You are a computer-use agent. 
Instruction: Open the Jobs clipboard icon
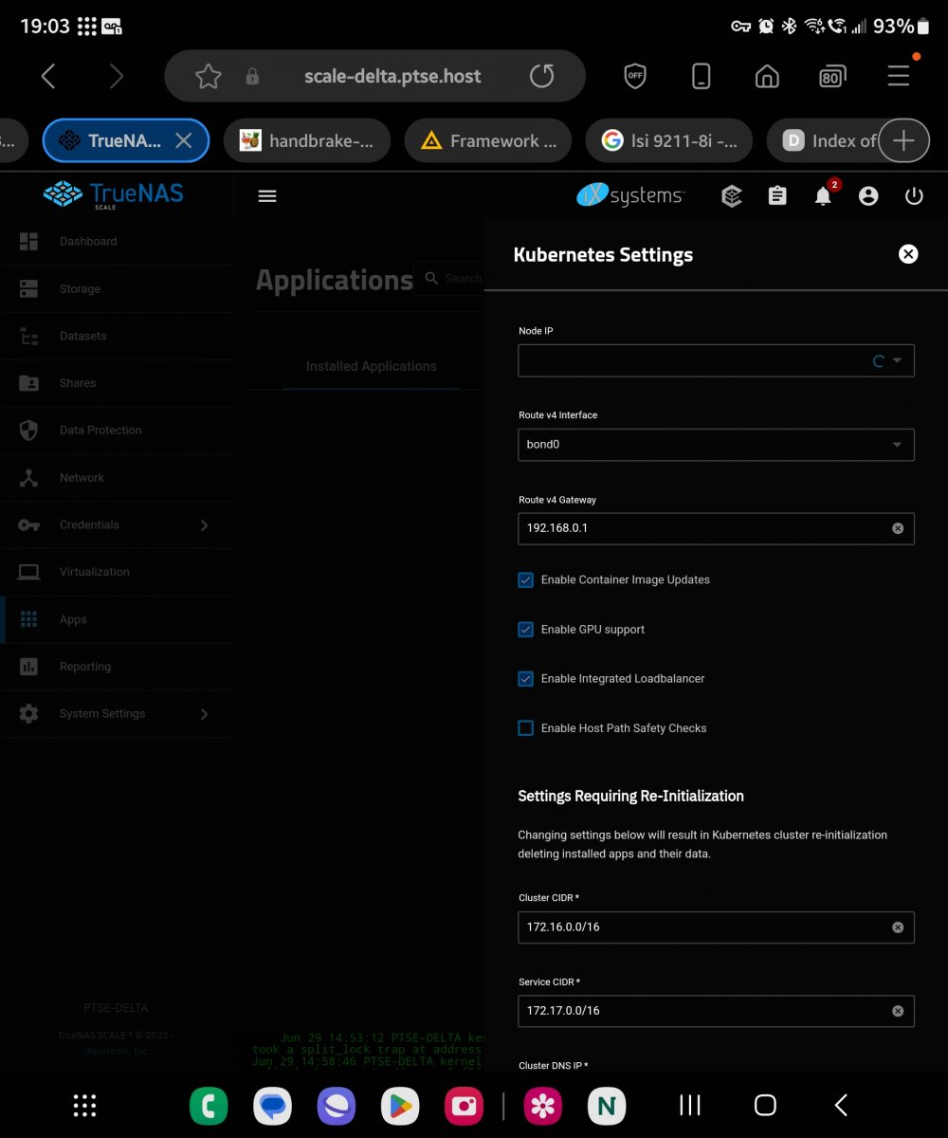[777, 196]
